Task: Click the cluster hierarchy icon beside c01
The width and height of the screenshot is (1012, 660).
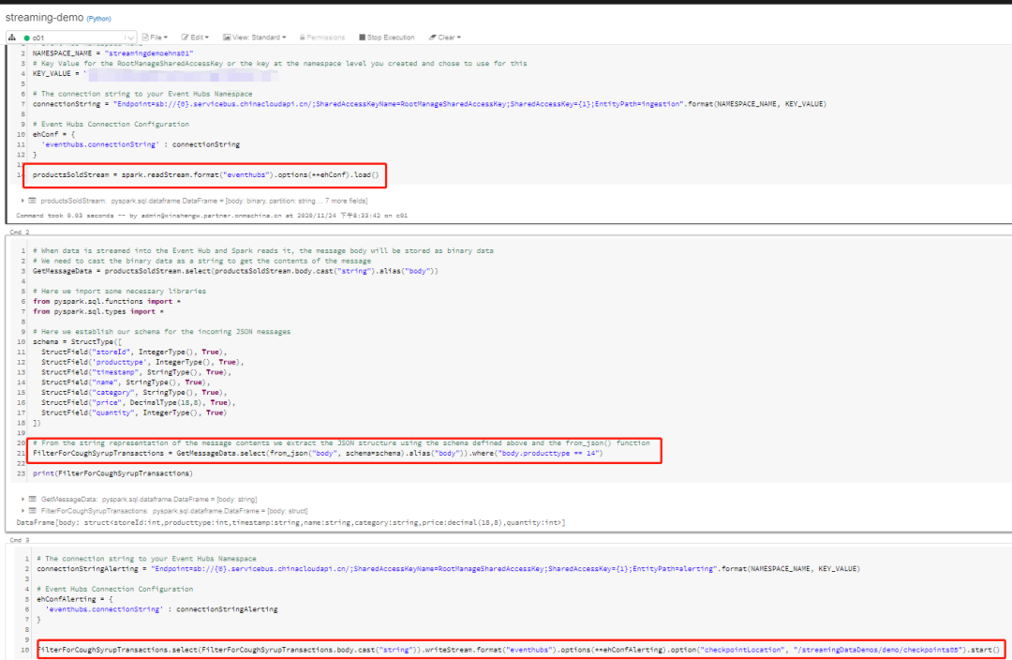Action: pos(11,37)
